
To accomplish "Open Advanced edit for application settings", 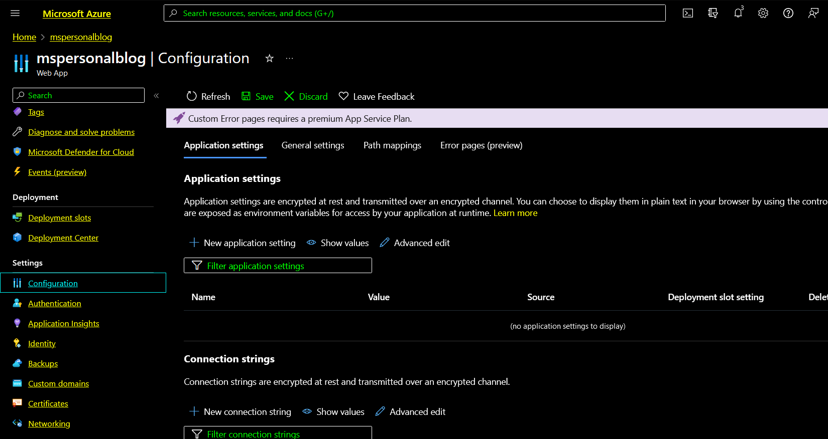I will coord(415,243).
